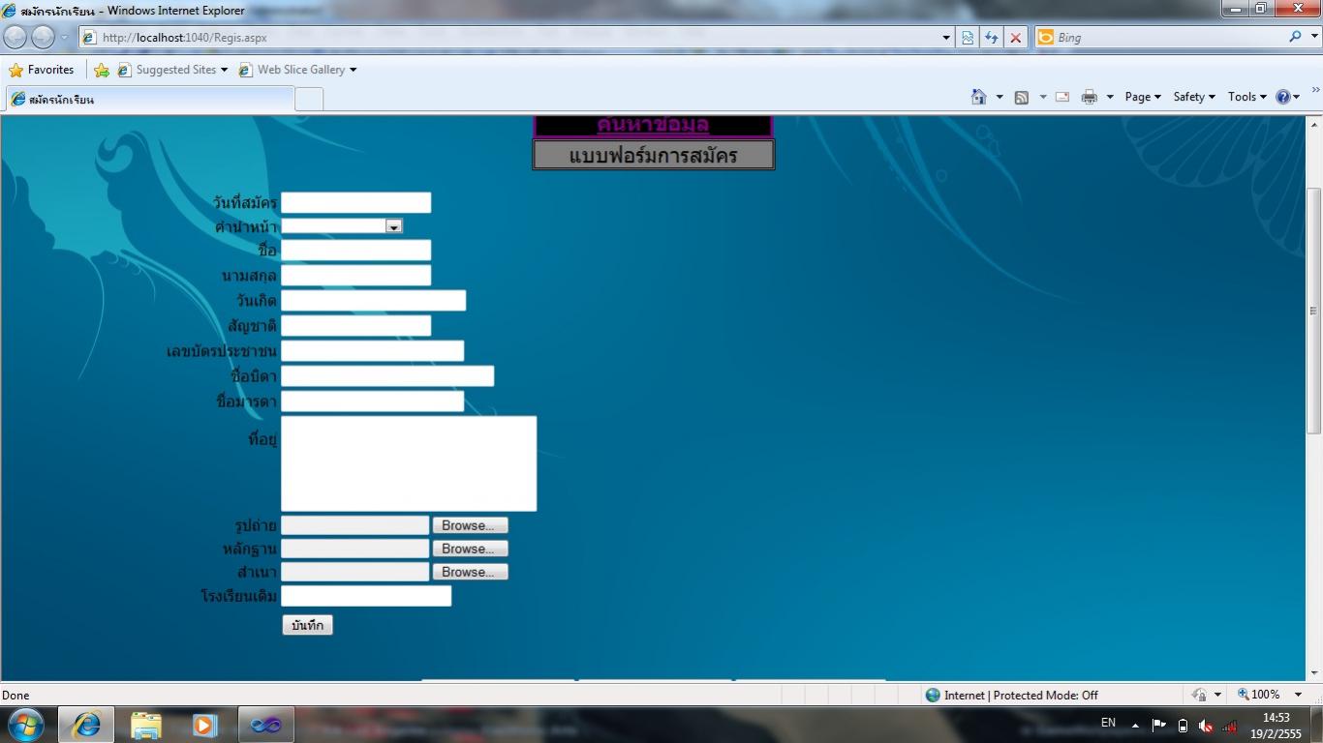1323x743 pixels.
Task: Click the Refresh page icon
Action: (x=992, y=38)
